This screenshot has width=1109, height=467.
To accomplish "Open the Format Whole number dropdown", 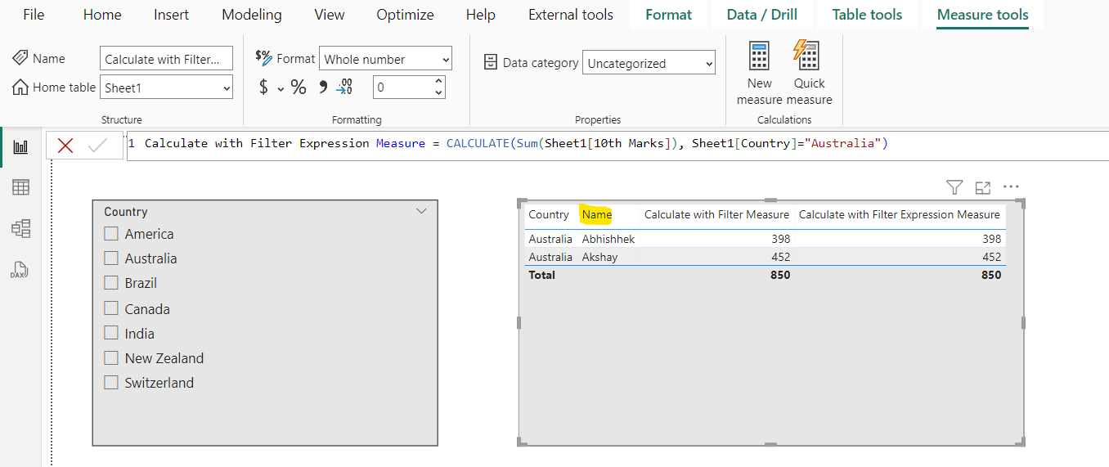I will [x=385, y=59].
